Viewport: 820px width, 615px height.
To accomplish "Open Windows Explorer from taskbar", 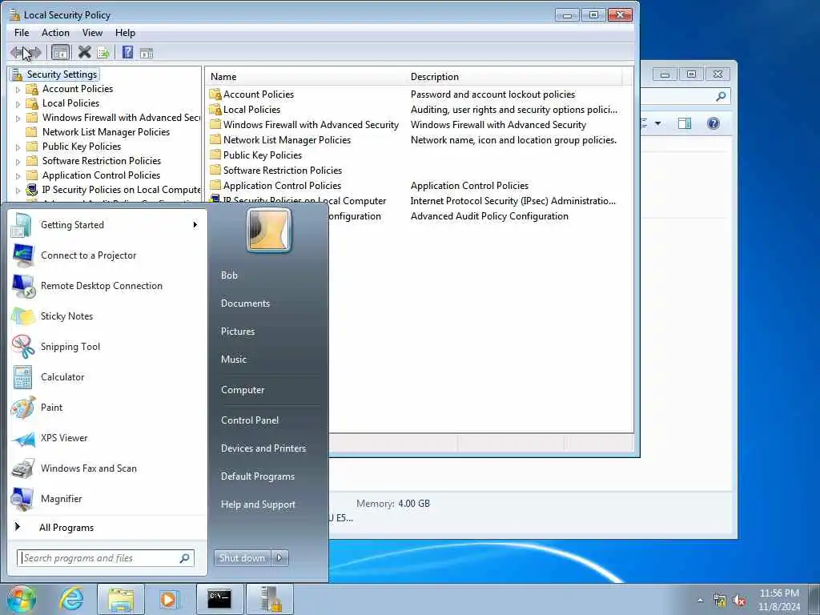I will click(x=121, y=599).
